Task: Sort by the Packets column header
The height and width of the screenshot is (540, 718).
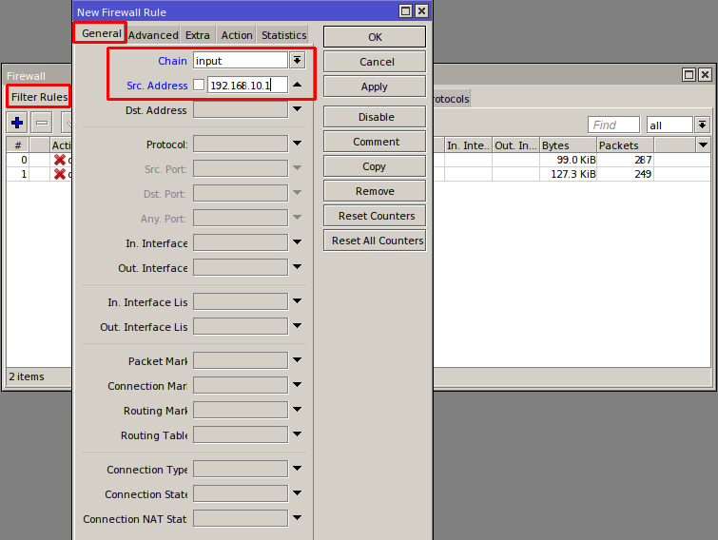Action: pos(625,145)
